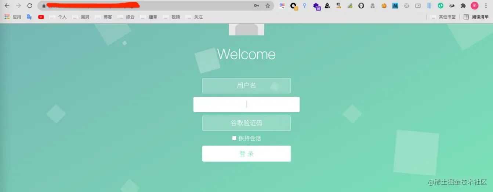The image size is (493, 192).
Task: Click the hooded hacker extension icon
Action: [327, 6]
